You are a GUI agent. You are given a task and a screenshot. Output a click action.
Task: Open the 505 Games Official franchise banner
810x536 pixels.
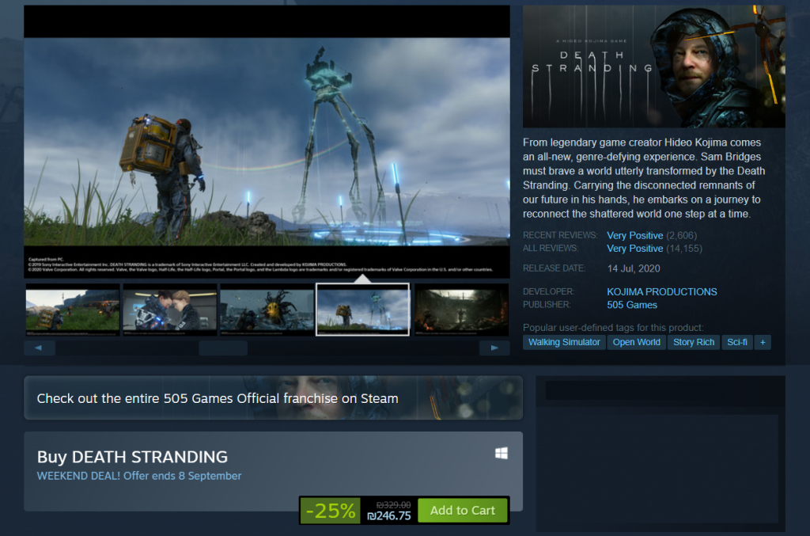[x=273, y=397]
